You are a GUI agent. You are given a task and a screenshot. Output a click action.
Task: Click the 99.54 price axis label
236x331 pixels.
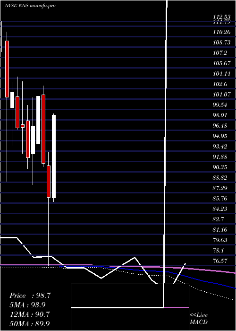[x=220, y=105]
